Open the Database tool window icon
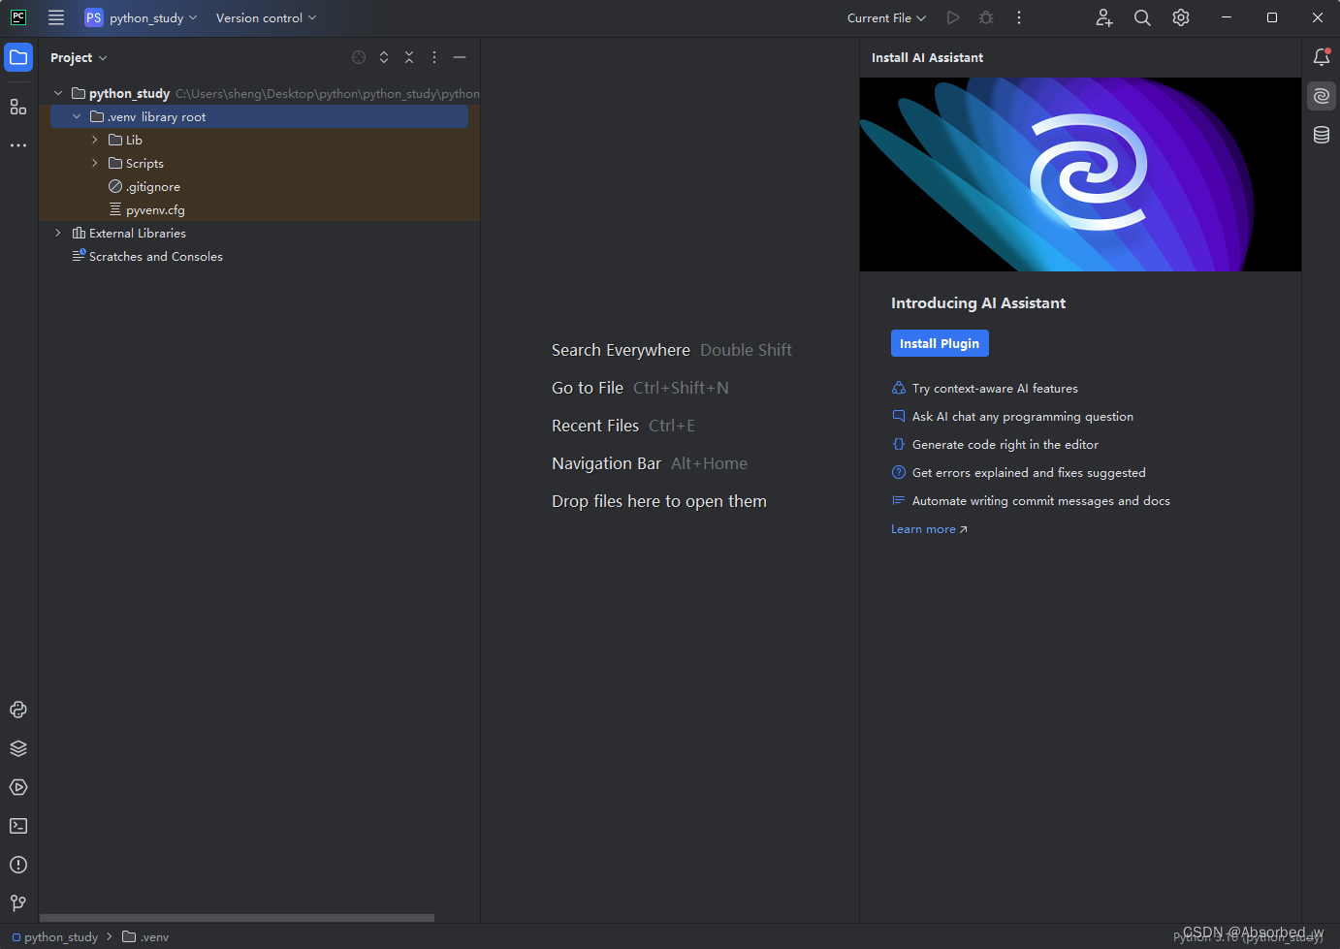The image size is (1340, 949). [x=1322, y=135]
